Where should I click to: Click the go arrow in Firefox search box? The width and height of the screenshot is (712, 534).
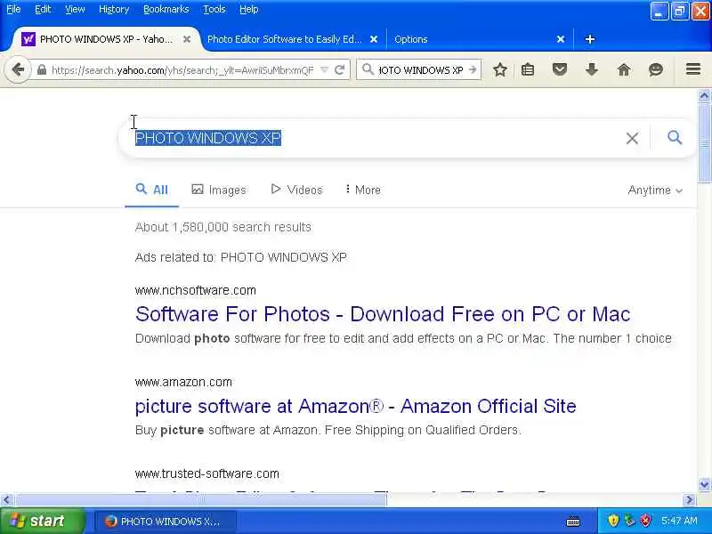point(473,70)
